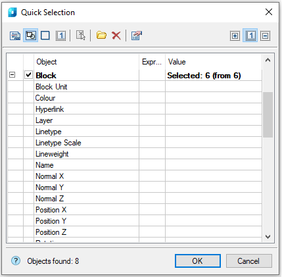Select the Block Unit property row
This screenshot has width=282, height=277.
[135, 86]
